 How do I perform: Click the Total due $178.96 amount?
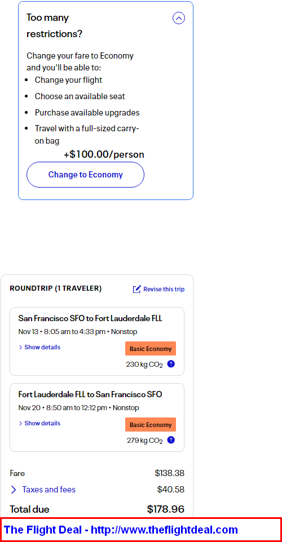(166, 509)
